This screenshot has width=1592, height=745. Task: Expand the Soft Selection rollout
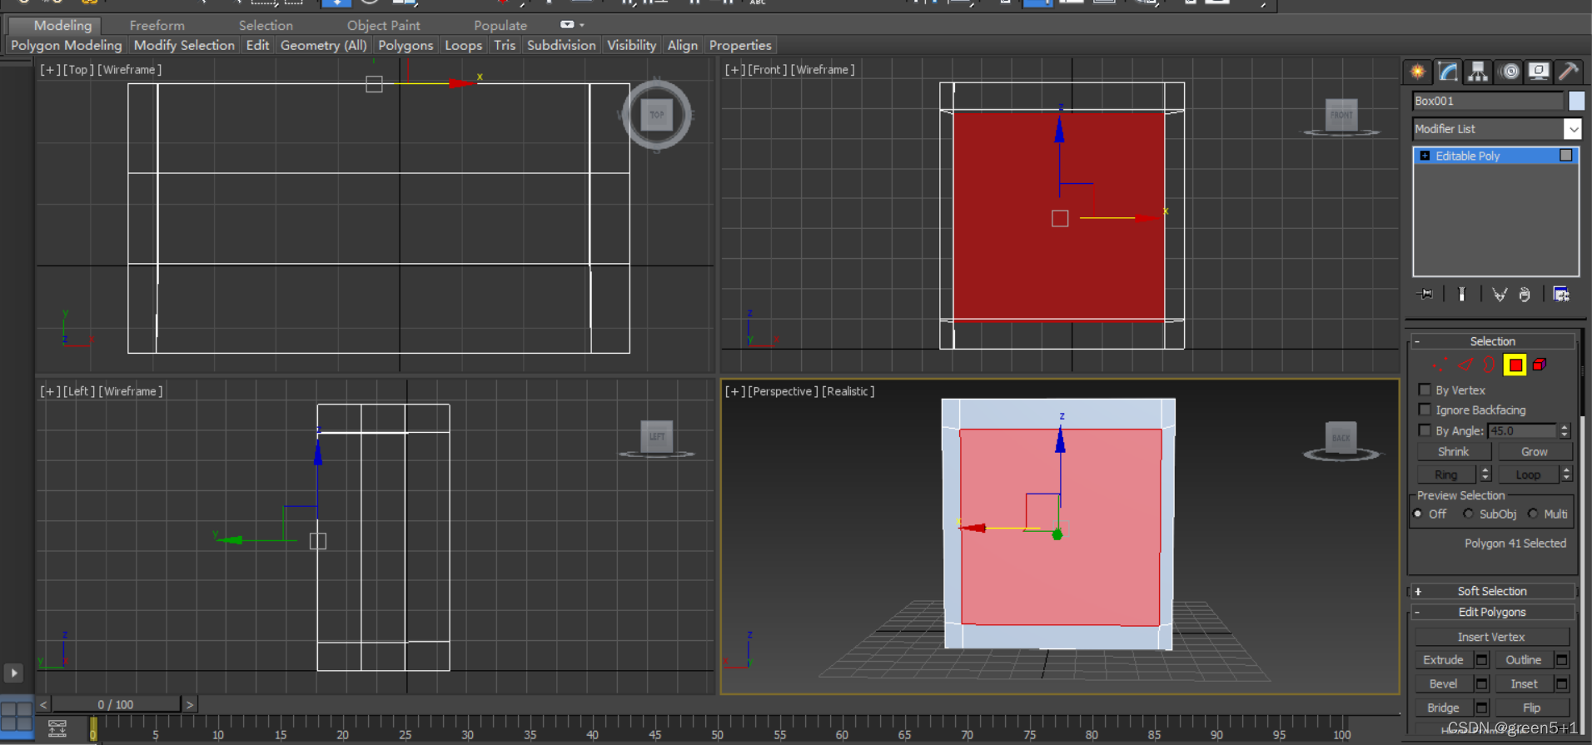tap(1491, 591)
